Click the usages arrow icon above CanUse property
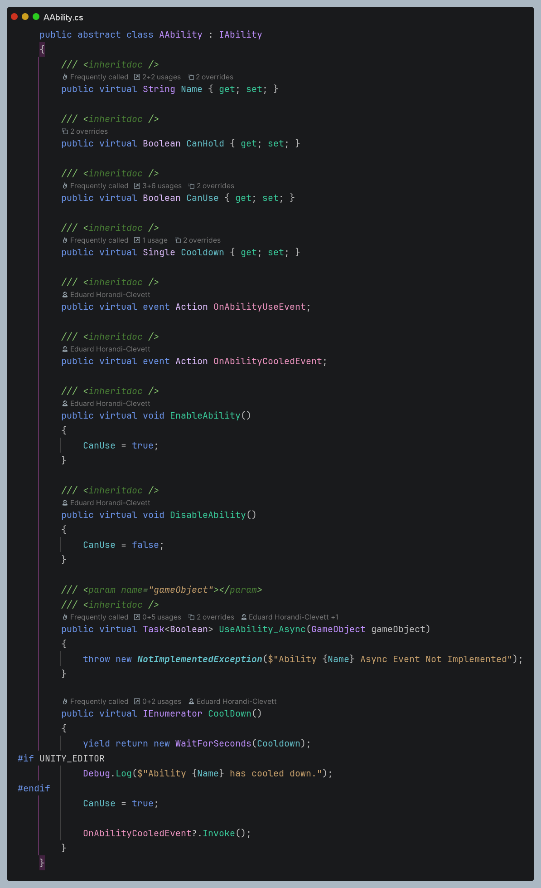This screenshot has height=888, width=541. (137, 186)
